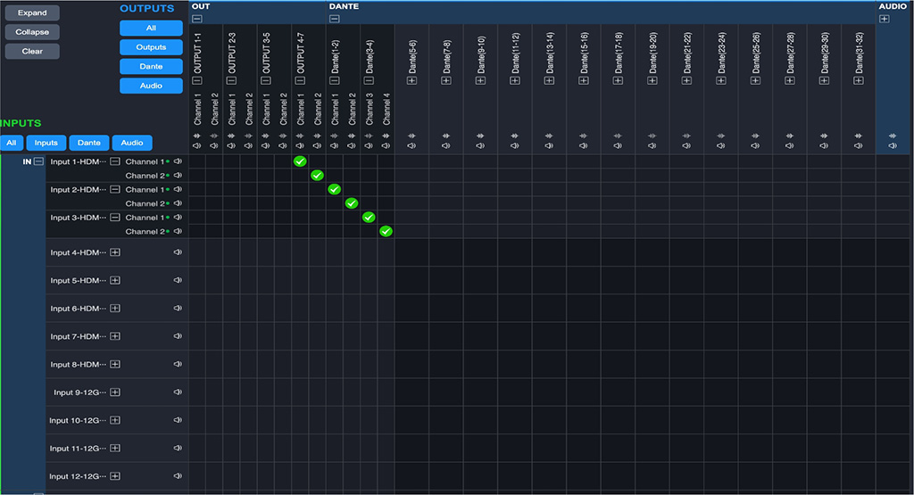Viewport: 914px width, 495px height.
Task: Click speaker icon for Input 12-12G row
Action: tap(178, 476)
